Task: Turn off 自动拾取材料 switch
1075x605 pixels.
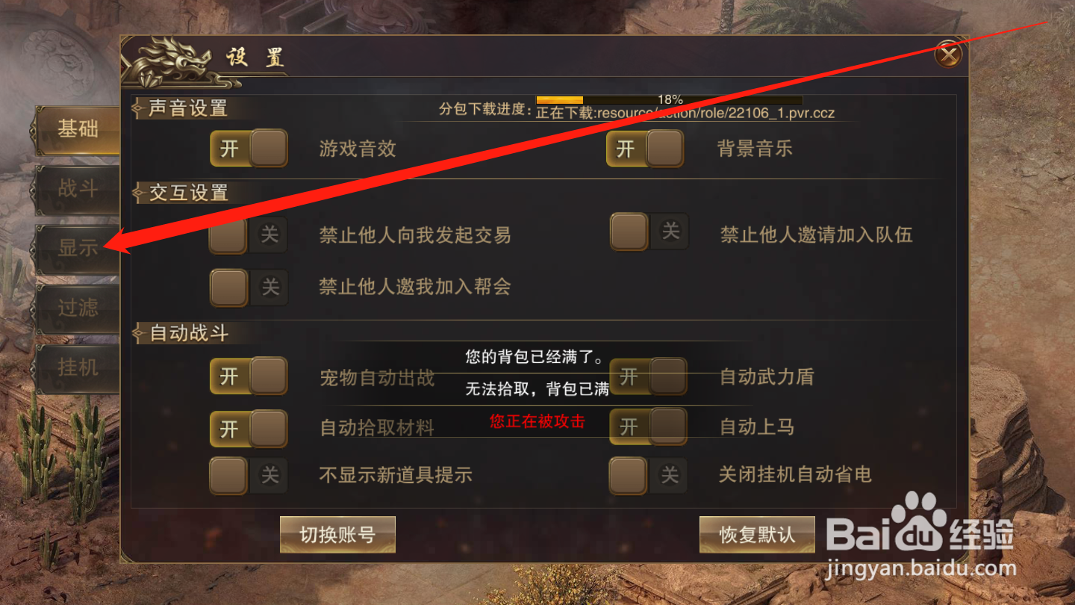Action: (x=249, y=429)
